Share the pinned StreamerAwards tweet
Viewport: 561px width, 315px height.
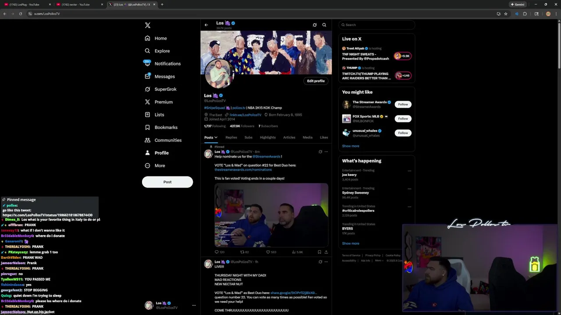pyautogui.click(x=326, y=252)
